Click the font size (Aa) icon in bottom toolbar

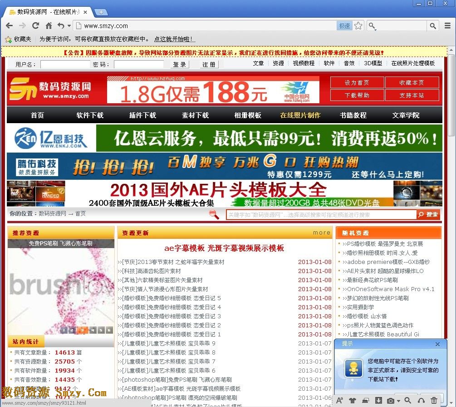coord(339,400)
